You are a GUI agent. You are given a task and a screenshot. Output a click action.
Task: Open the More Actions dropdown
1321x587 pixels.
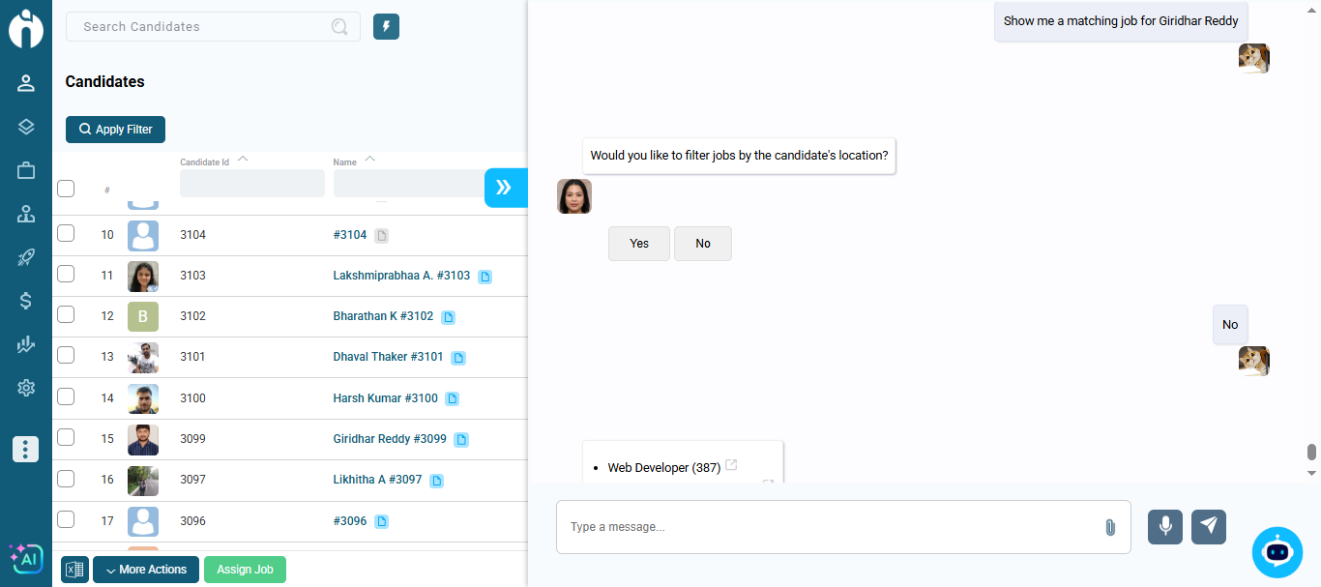pyautogui.click(x=146, y=570)
